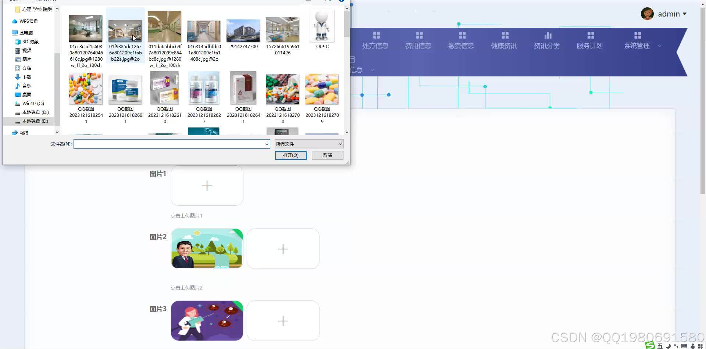The image size is (706, 349).
Task: Click the 资讯分类 bar chart icon
Action: (x=548, y=35)
